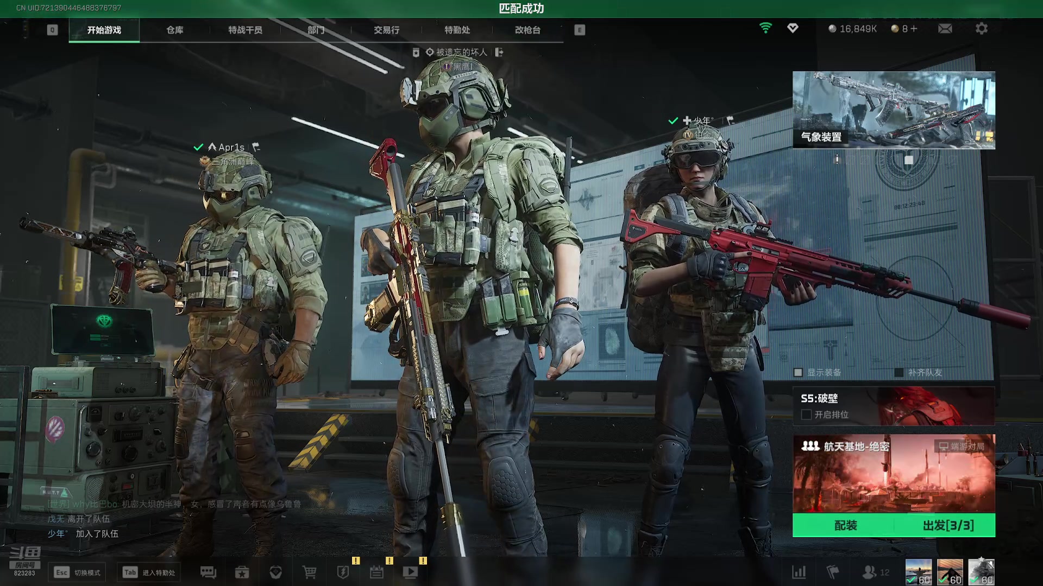Select player name Apr1s

pyautogui.click(x=231, y=147)
